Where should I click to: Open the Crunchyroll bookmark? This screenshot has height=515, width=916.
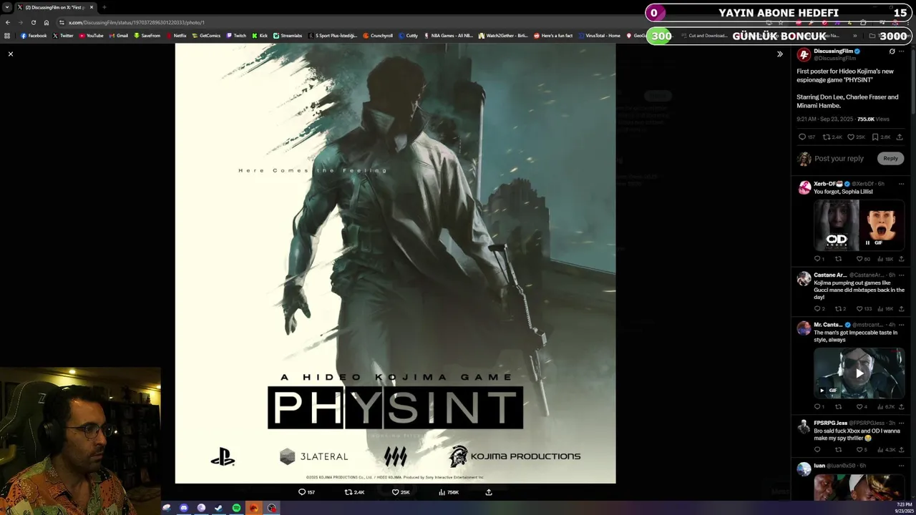pyautogui.click(x=378, y=35)
